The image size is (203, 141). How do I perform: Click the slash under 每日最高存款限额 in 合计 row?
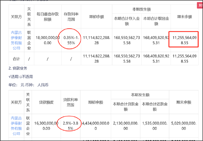48,59
